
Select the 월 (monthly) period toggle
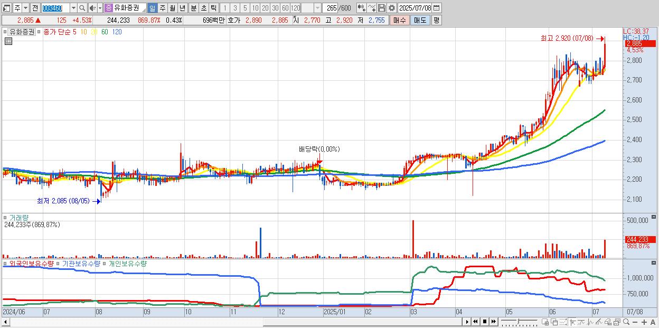pyautogui.click(x=172, y=8)
